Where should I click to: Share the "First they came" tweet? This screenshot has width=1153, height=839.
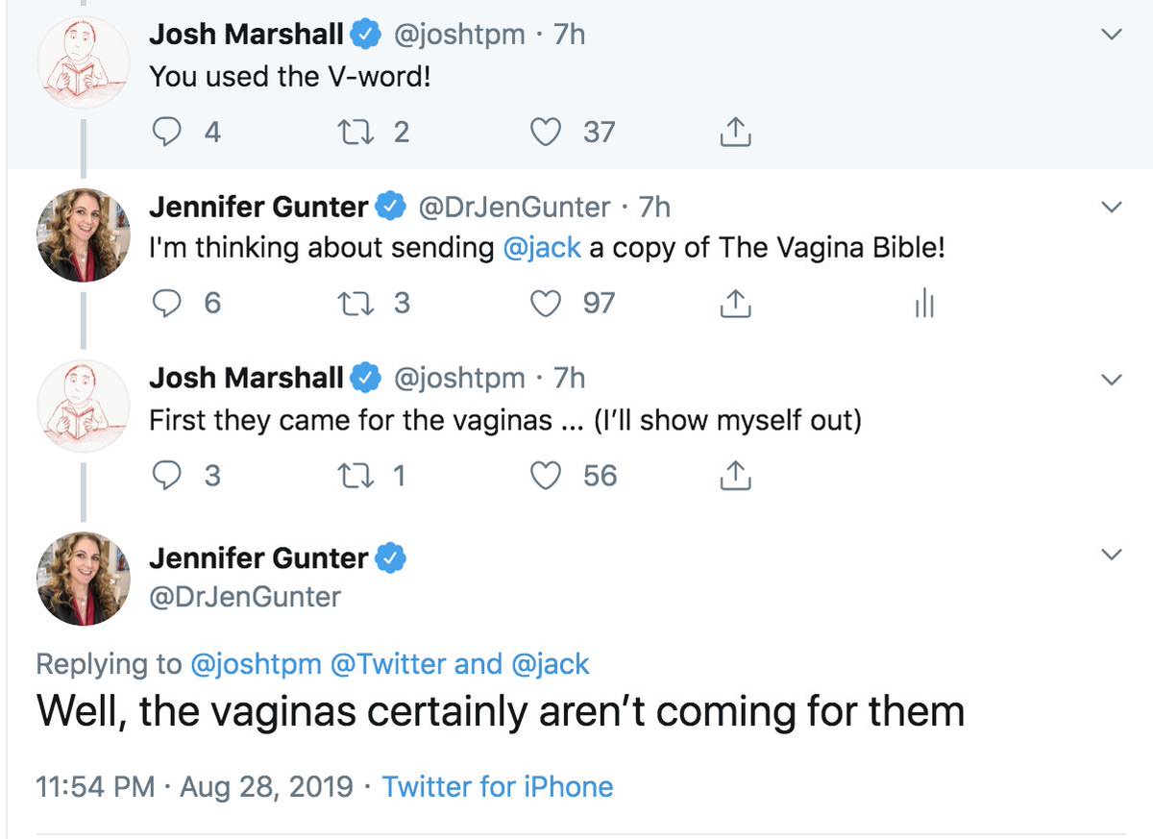click(735, 476)
